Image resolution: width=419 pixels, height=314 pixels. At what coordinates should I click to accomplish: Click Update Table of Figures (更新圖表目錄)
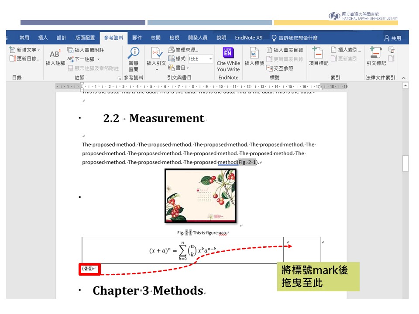coord(285,59)
